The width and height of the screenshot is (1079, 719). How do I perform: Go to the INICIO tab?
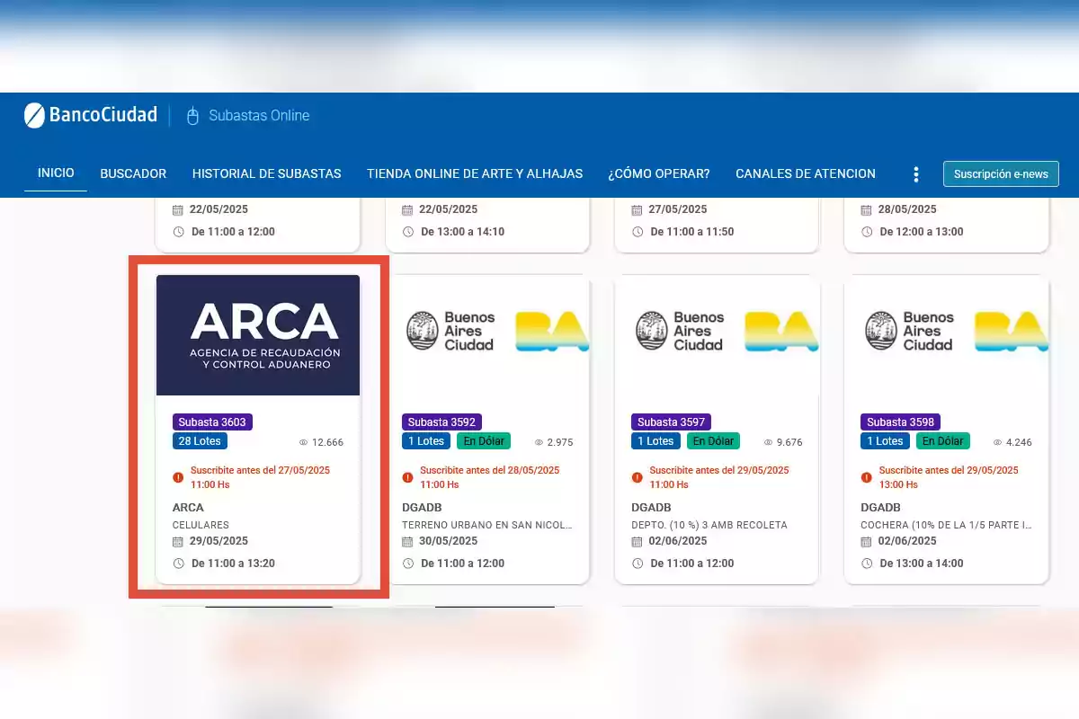pyautogui.click(x=56, y=173)
